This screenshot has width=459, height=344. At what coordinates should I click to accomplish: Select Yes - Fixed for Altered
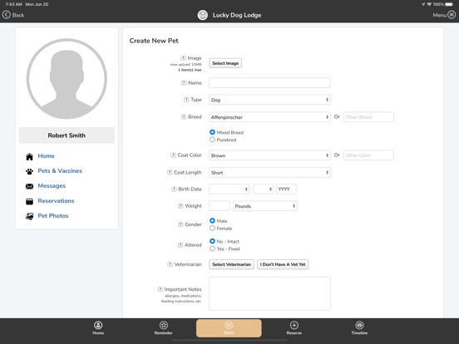tap(212, 248)
